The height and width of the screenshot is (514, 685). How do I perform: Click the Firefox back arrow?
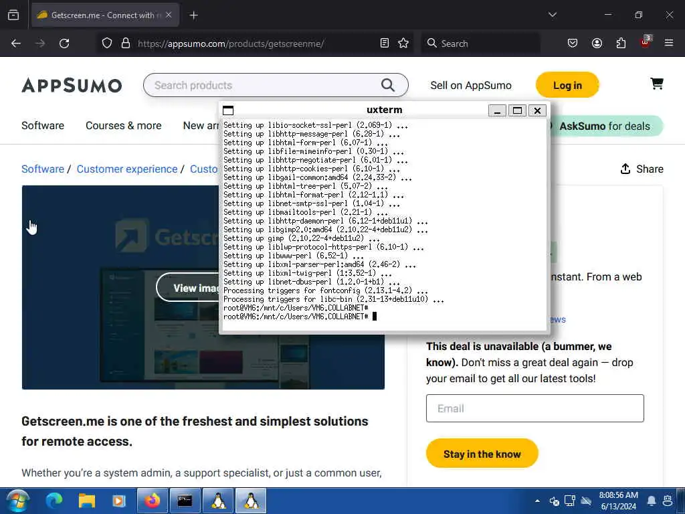tap(16, 44)
